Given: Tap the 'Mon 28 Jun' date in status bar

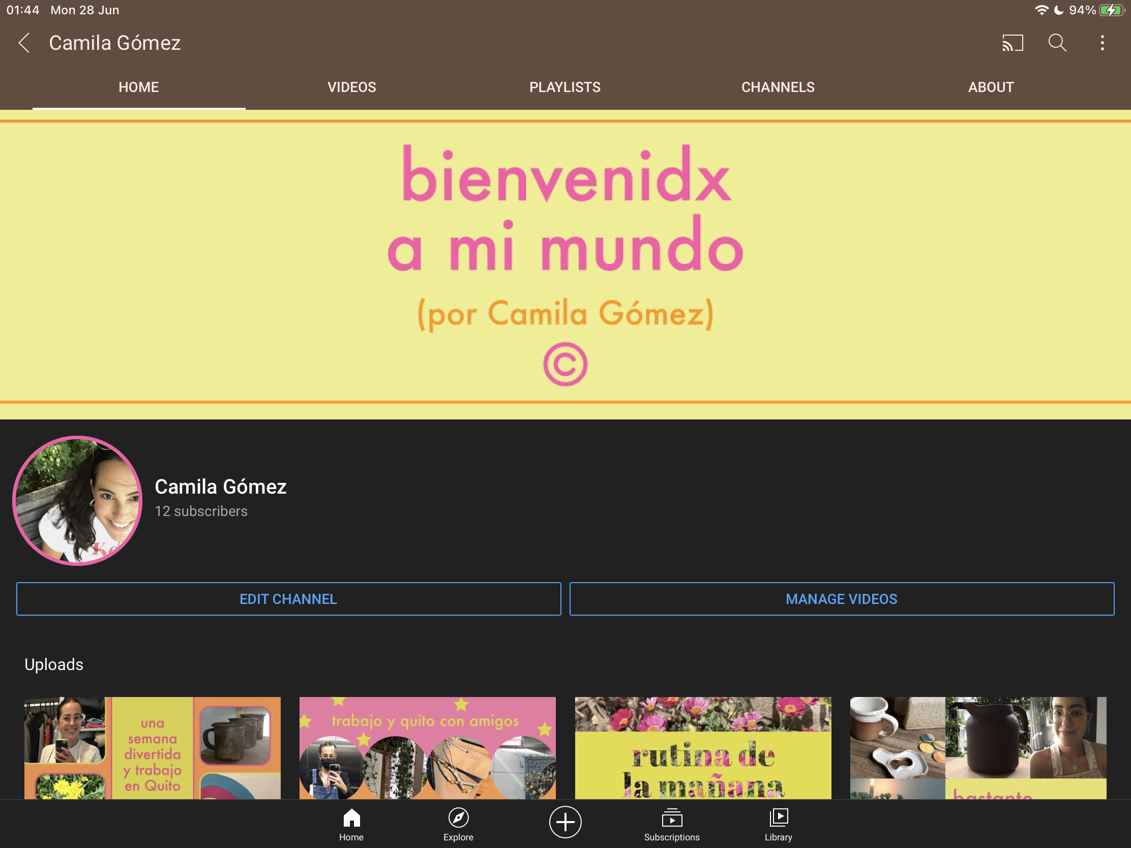Looking at the screenshot, I should [85, 10].
